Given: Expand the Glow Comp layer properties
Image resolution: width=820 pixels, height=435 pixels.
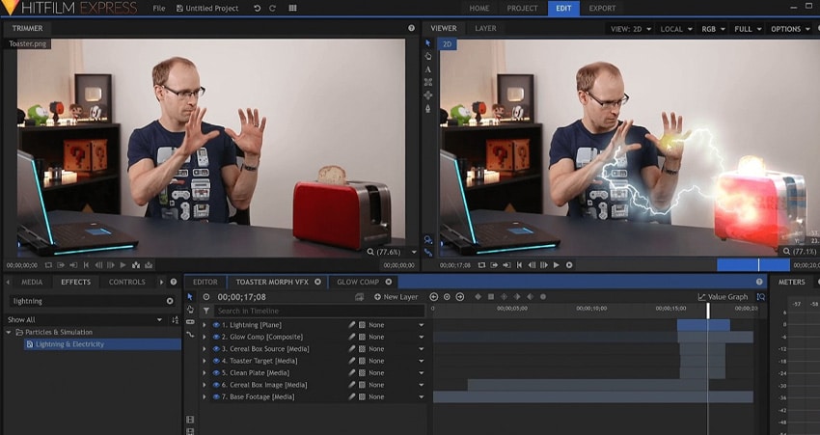Looking at the screenshot, I should (204, 337).
